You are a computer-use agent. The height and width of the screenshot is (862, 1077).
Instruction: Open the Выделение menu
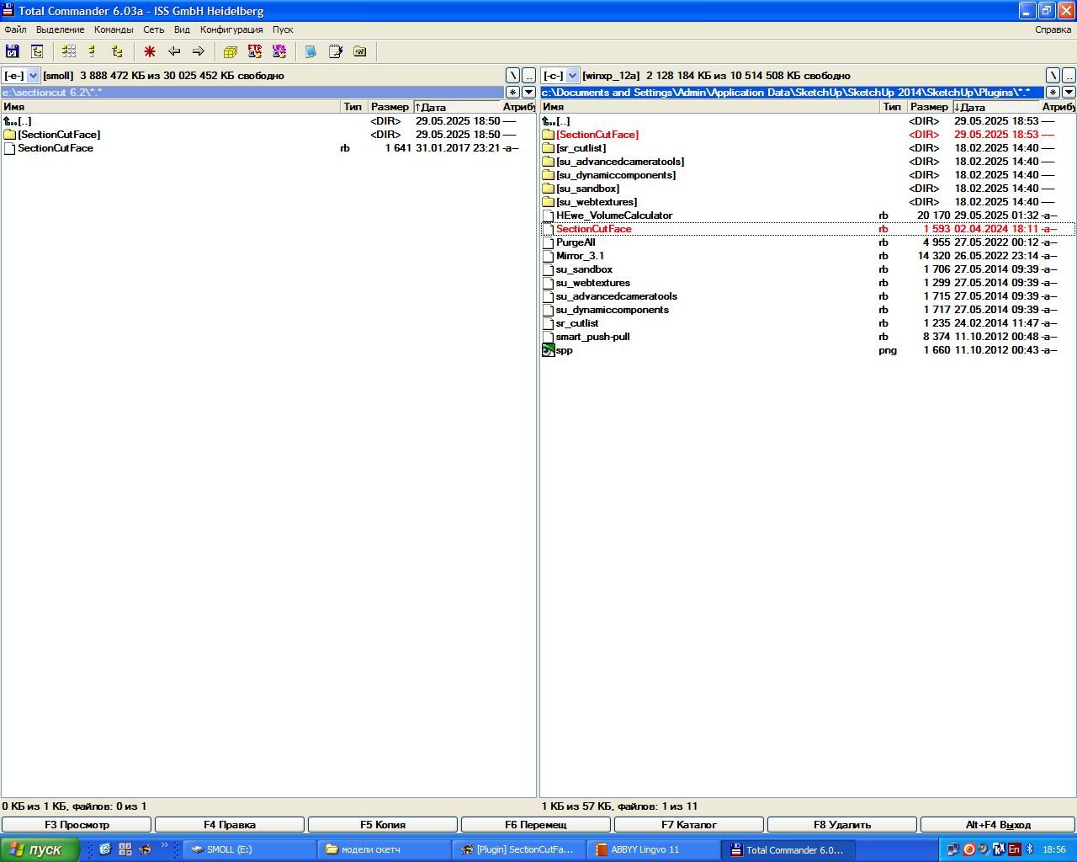[60, 29]
